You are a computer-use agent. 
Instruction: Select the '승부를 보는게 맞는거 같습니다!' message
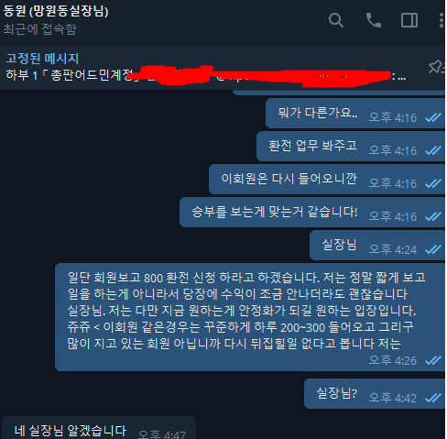click(312, 213)
